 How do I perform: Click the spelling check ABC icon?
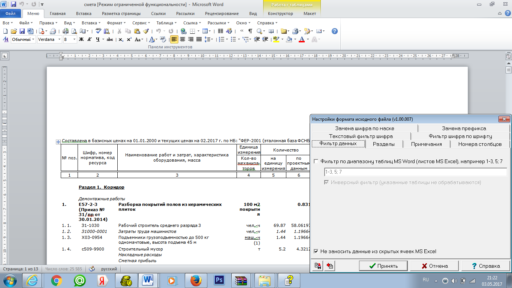coord(98,31)
